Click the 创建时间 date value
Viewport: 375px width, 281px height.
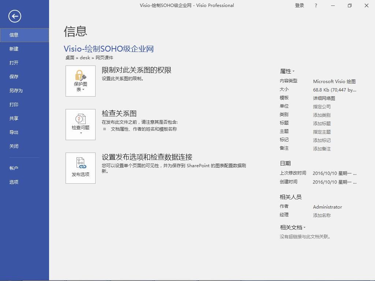pos(335,182)
